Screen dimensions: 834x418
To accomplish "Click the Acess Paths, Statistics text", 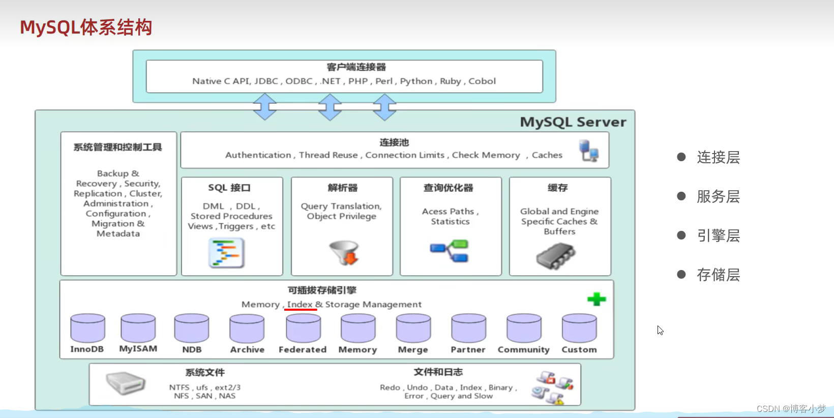I will click(x=450, y=216).
